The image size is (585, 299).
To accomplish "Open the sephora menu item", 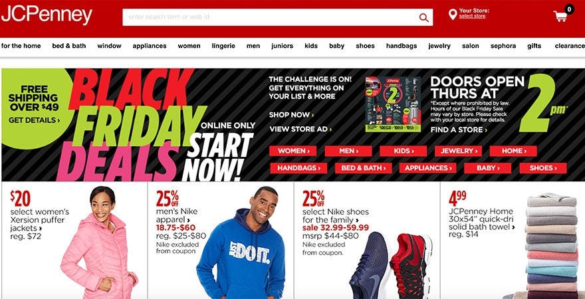I will click(x=503, y=46).
